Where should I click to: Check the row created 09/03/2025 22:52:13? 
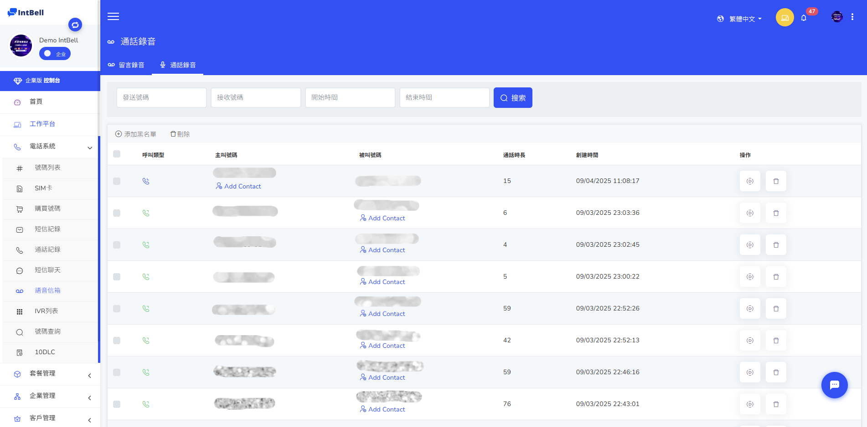click(117, 341)
